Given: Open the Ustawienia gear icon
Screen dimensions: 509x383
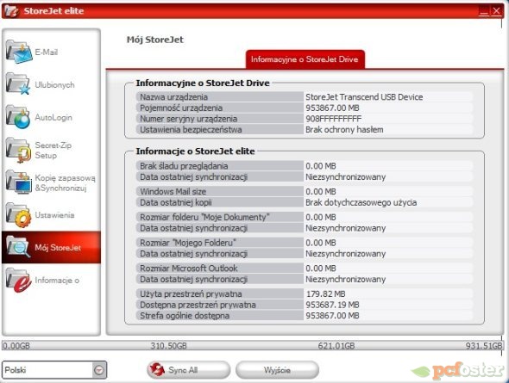Looking at the screenshot, I should [18, 215].
